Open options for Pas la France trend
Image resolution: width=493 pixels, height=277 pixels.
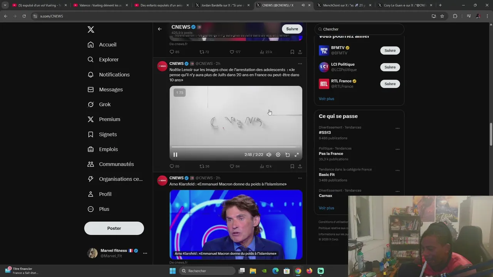397,149
